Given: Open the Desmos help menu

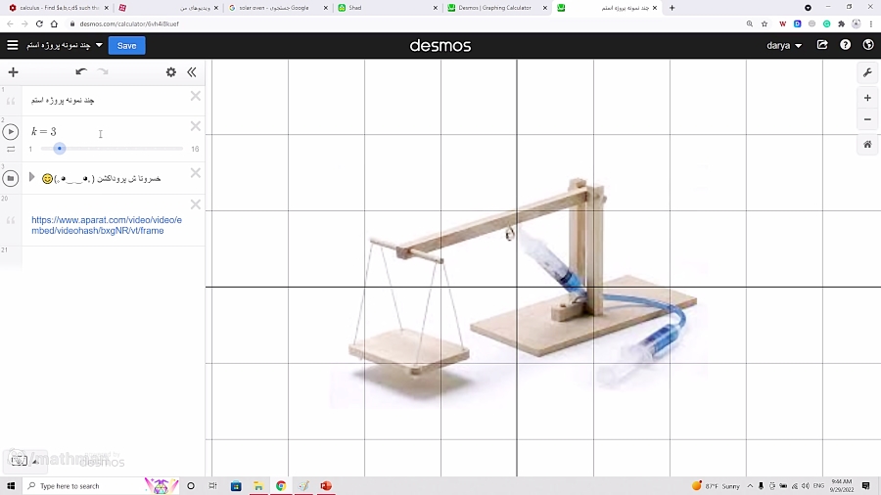Looking at the screenshot, I should [845, 45].
